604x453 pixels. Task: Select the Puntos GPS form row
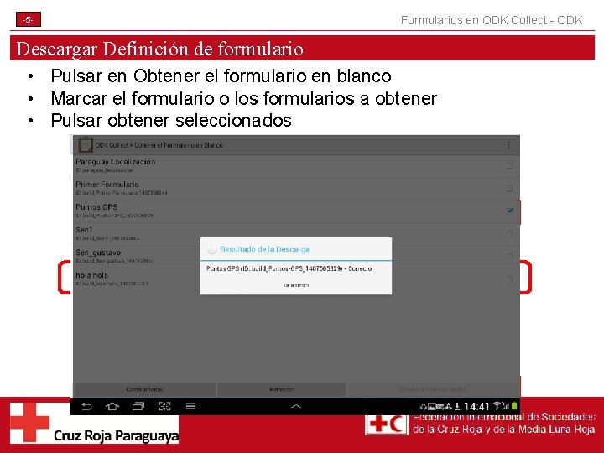coord(296,211)
